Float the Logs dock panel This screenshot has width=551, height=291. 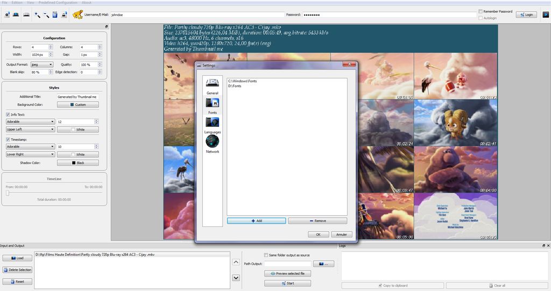coord(543,246)
